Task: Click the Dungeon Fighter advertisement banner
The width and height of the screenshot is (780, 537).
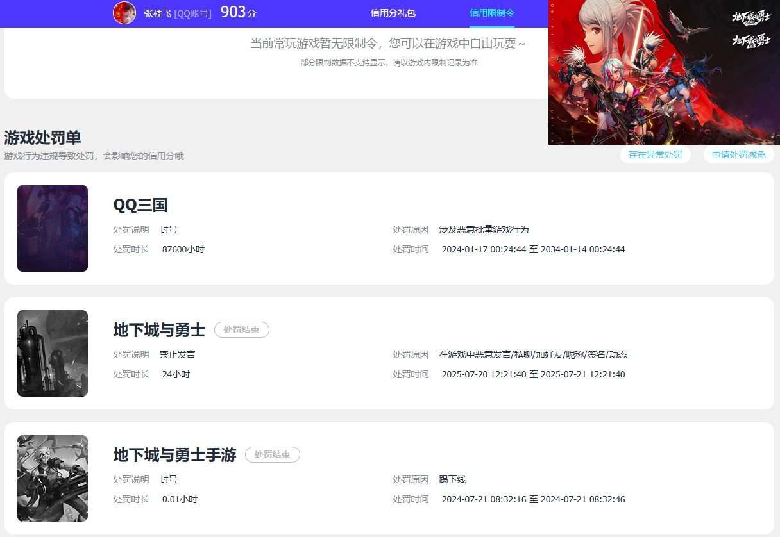Action: click(x=664, y=72)
